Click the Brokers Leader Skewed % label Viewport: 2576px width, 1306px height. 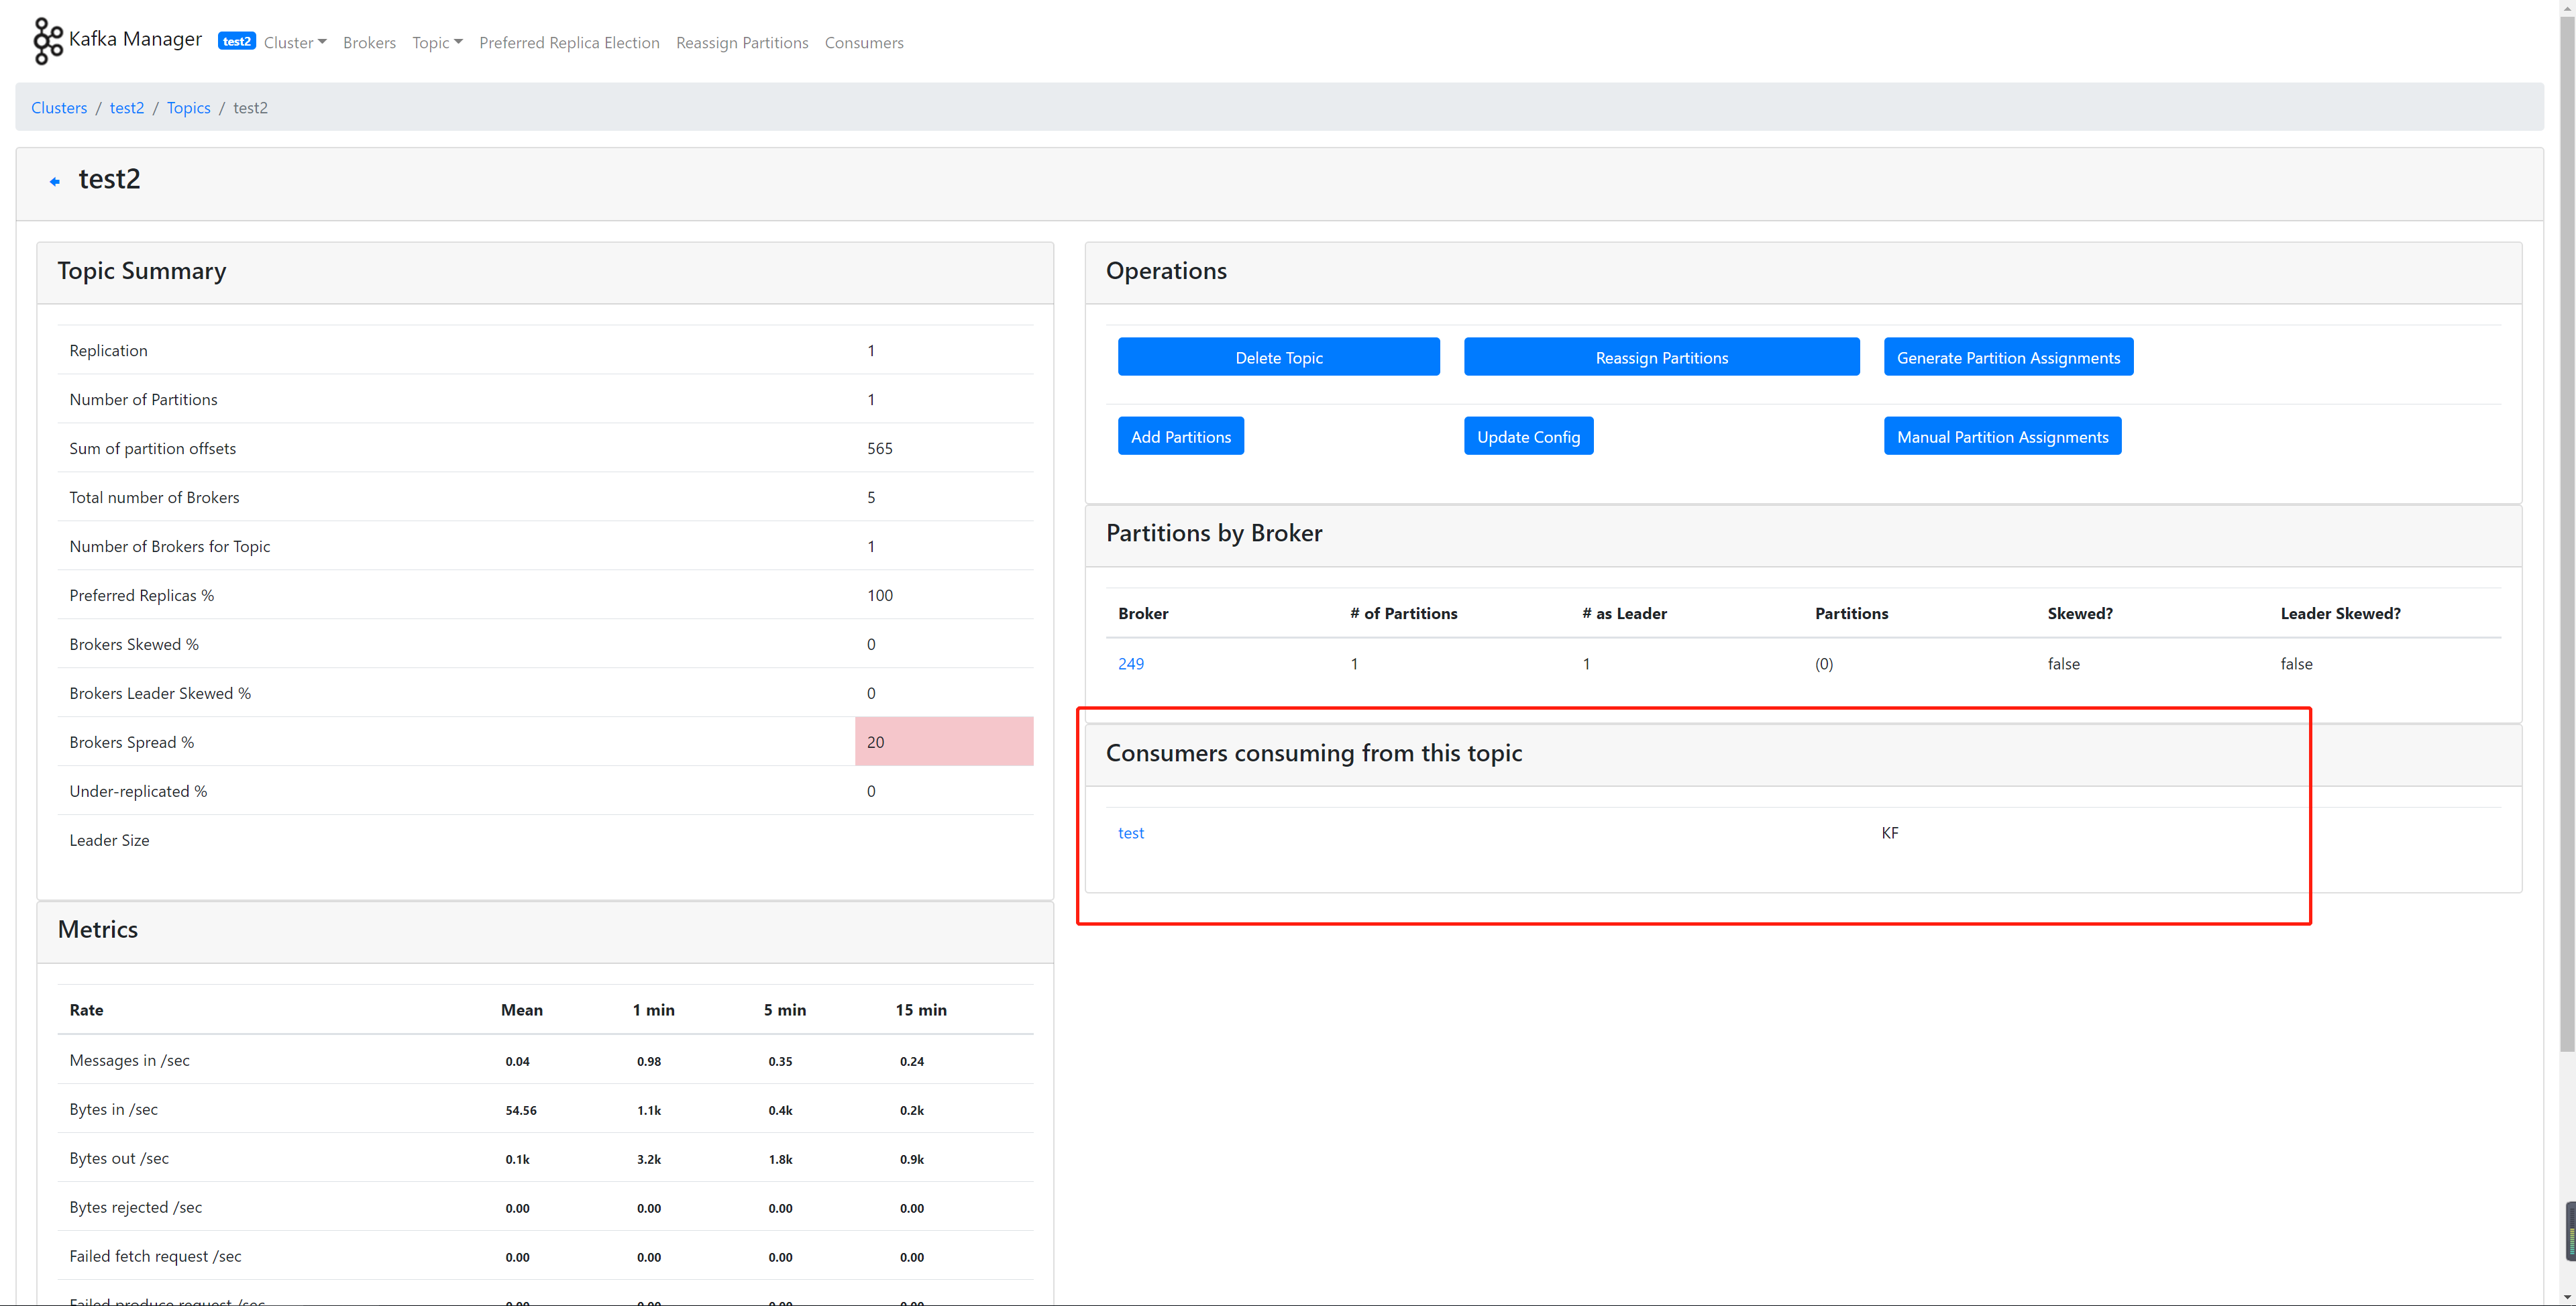point(160,693)
